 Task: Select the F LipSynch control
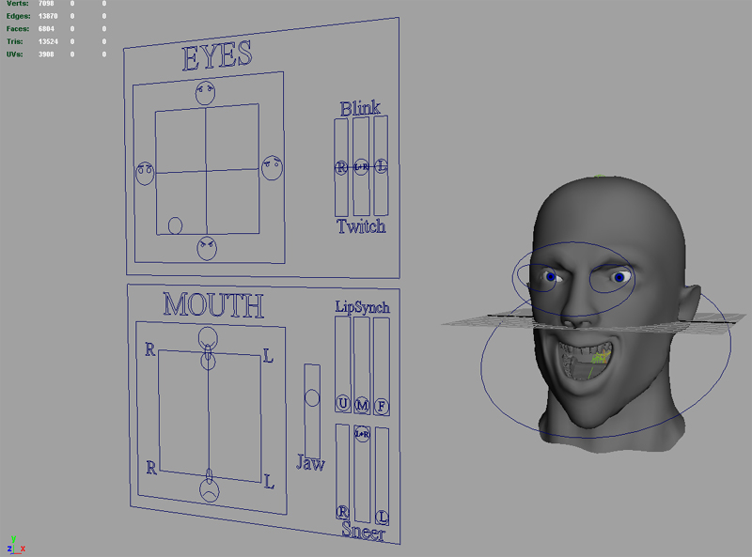[x=382, y=402]
